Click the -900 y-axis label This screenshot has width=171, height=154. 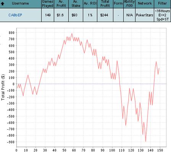point(11,142)
